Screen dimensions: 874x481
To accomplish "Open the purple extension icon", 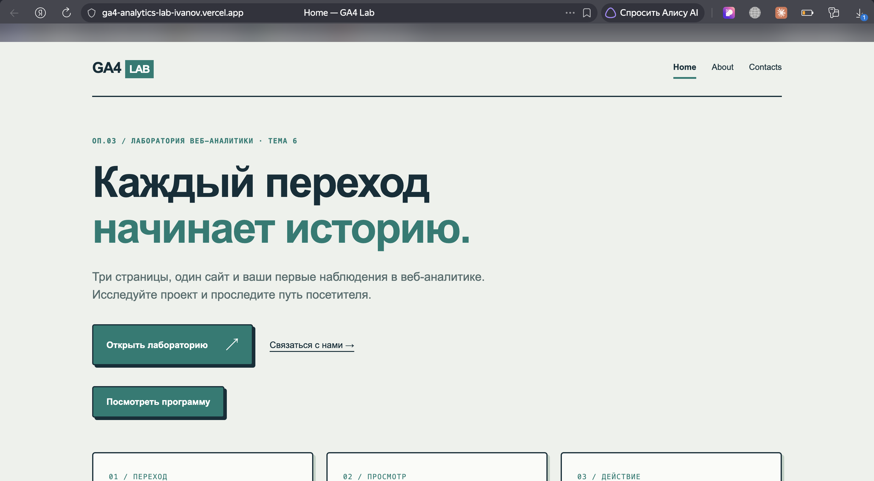I will pos(729,13).
